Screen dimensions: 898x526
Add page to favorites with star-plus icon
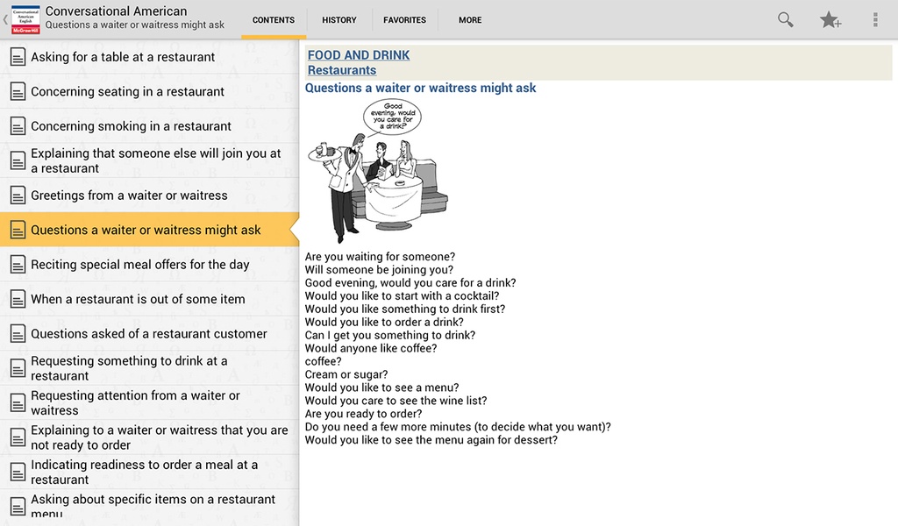click(x=830, y=20)
